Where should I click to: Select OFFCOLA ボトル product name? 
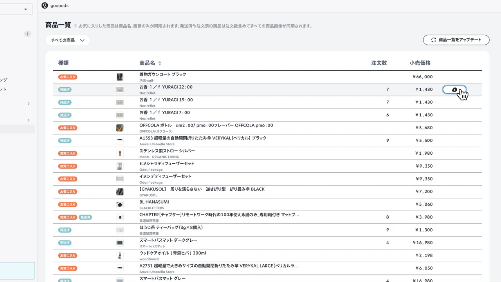tap(206, 125)
